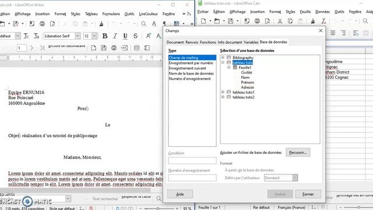Viewport: 373px width, 210px height.
Task: Click Export as PDF icon in Writer
Action: pyautogui.click(x=32, y=23)
